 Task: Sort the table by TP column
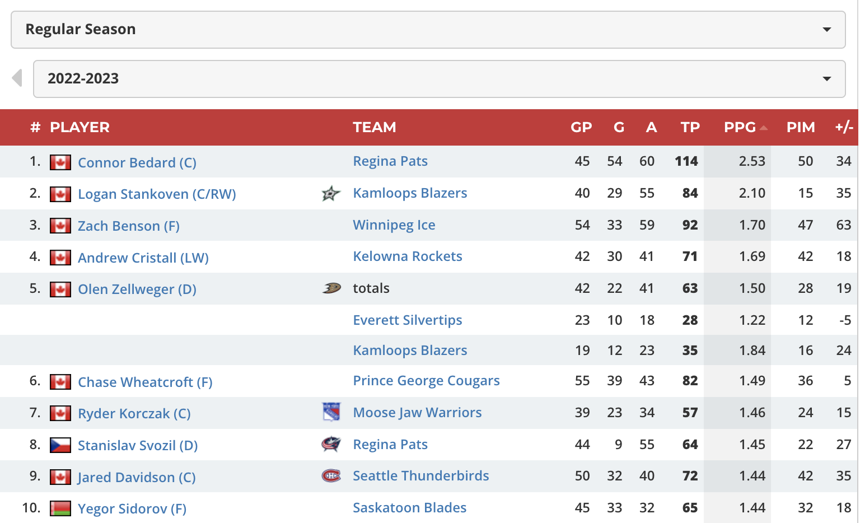coord(690,127)
